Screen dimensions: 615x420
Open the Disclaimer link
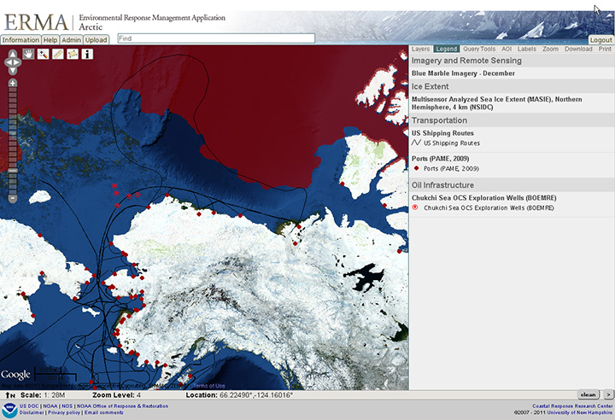[x=32, y=412]
